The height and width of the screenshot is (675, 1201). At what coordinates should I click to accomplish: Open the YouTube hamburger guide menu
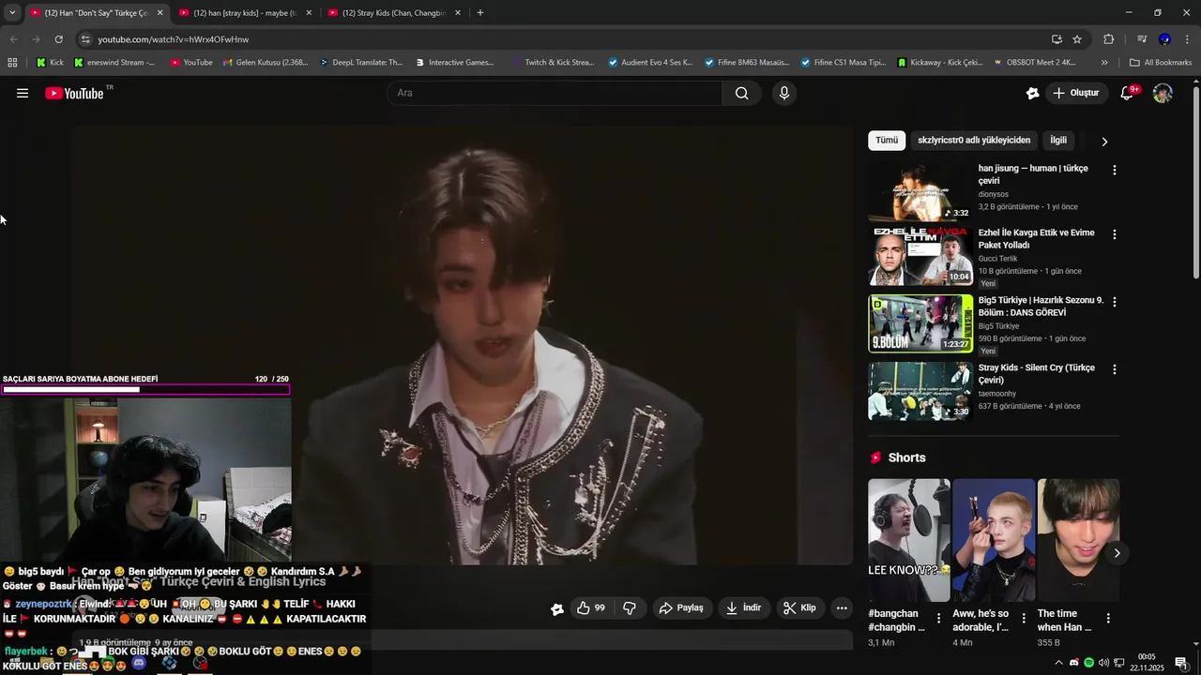(x=23, y=93)
